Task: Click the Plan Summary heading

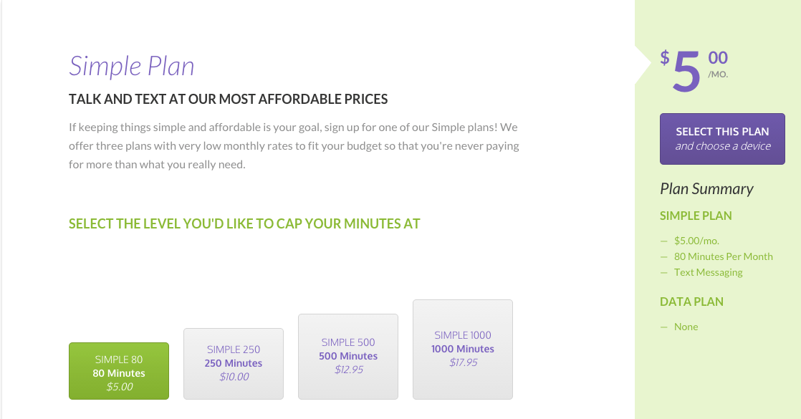Action: point(706,189)
